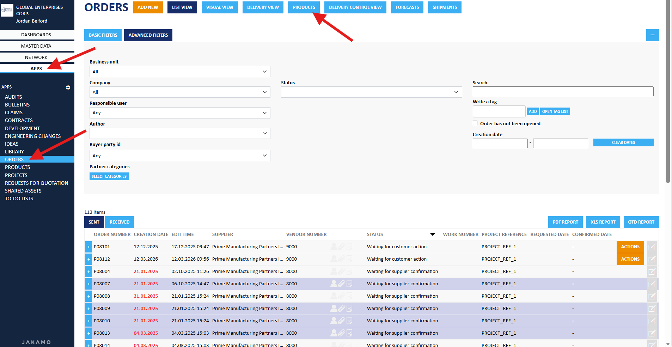Click paperclip attachment icon for order P08007
672x347 pixels.
tap(341, 284)
